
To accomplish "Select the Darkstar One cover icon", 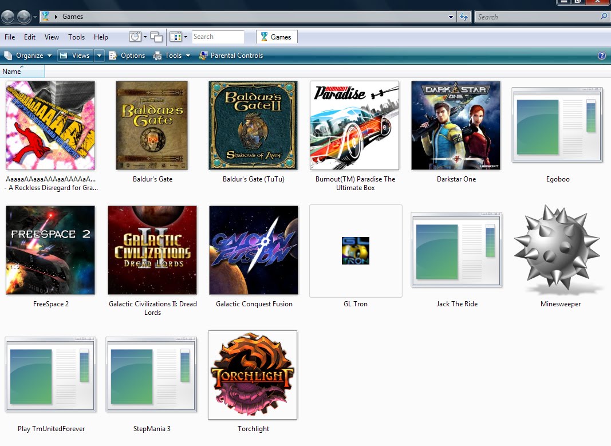I will coord(456,125).
